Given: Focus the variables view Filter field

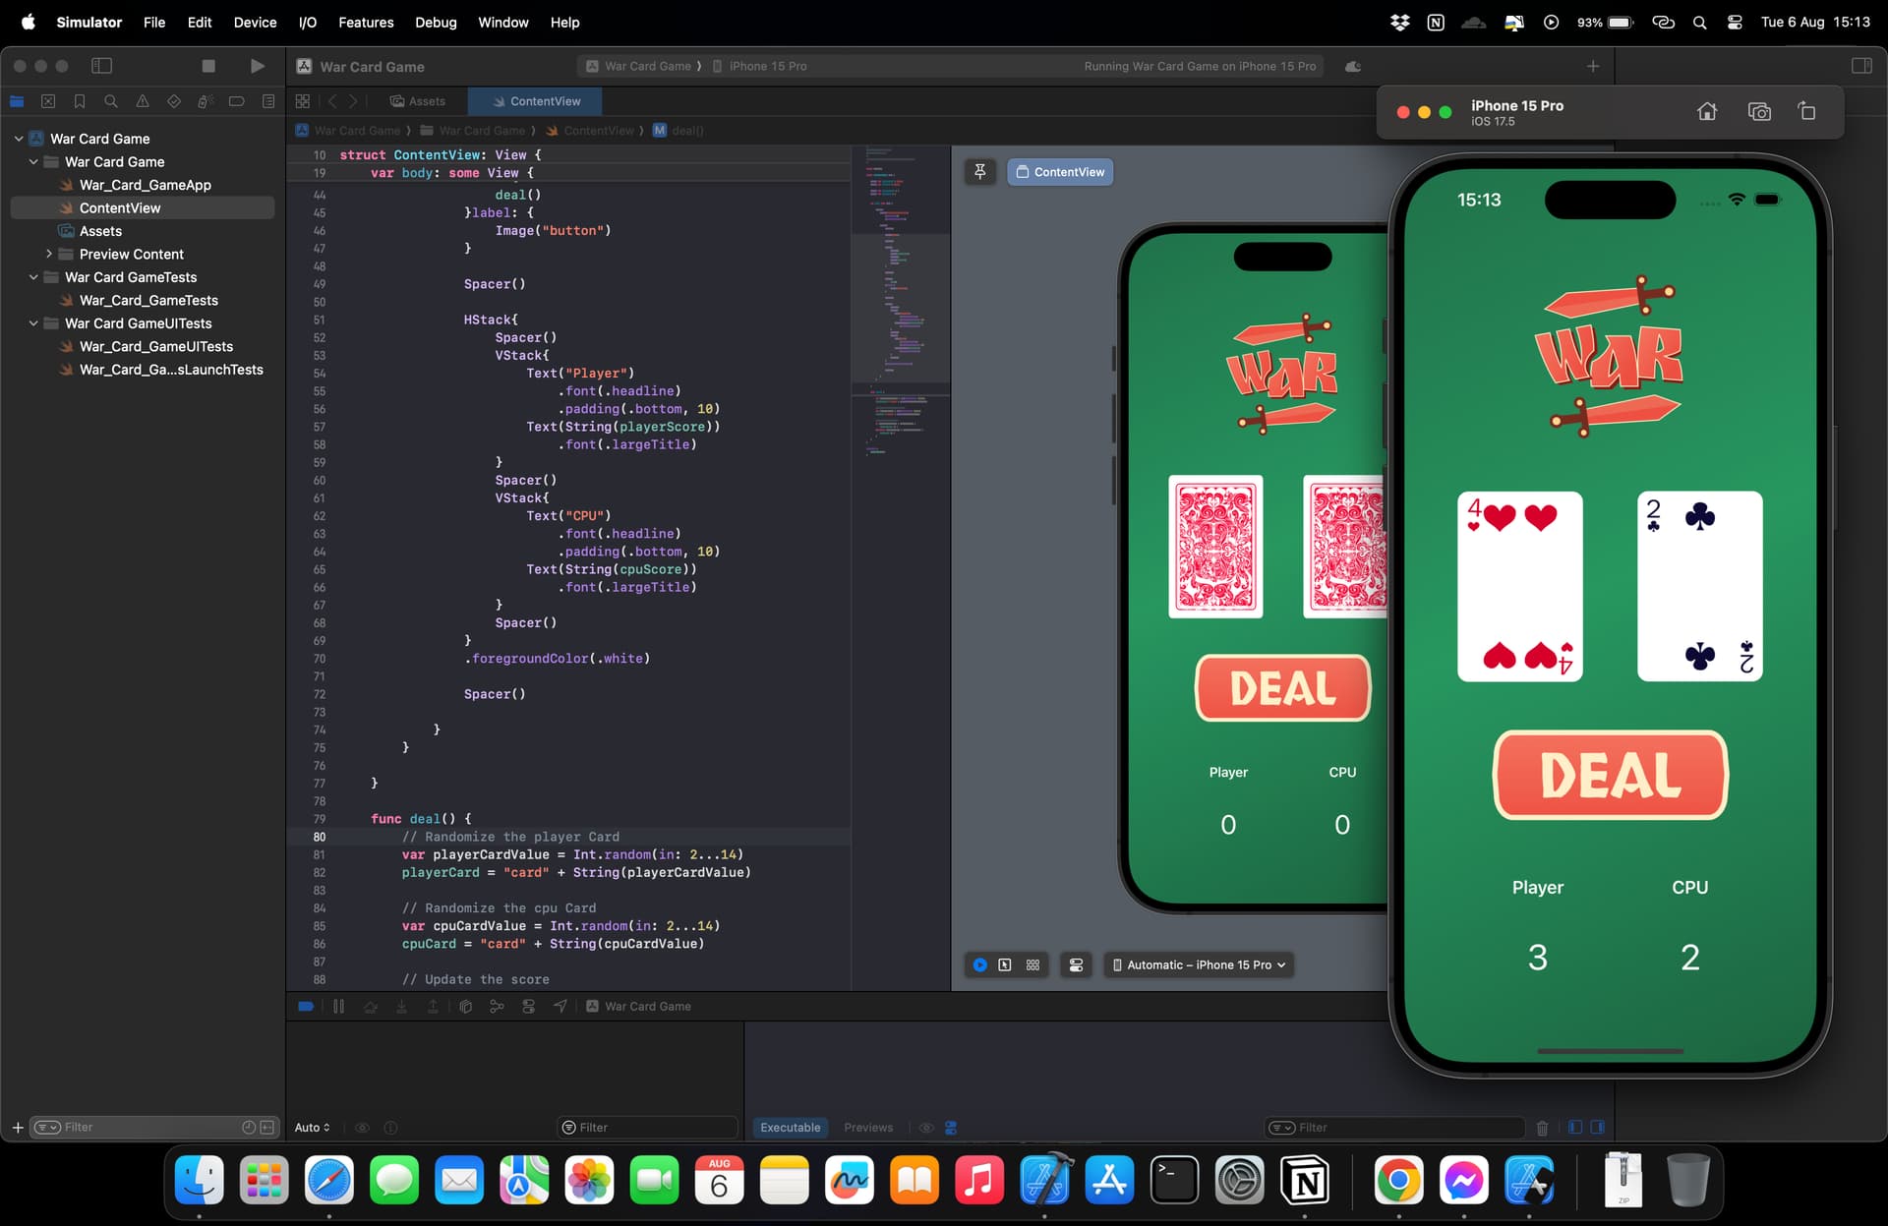Looking at the screenshot, I should tap(649, 1128).
